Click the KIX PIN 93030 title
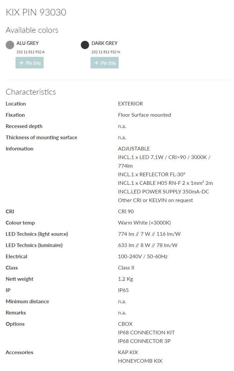234x371 pixels. (x=36, y=13)
